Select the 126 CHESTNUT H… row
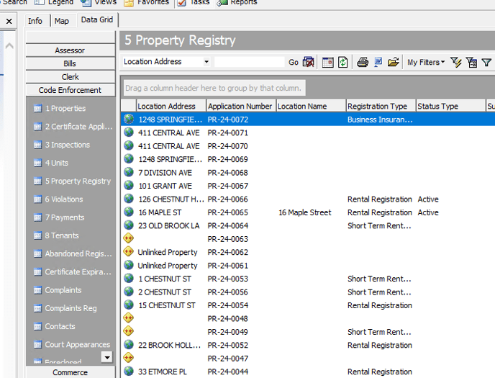Image resolution: width=495 pixels, height=378 pixels. (308, 199)
